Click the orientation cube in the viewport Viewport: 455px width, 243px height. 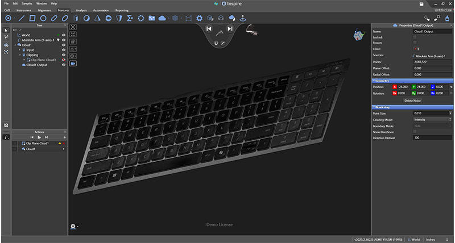tap(359, 35)
